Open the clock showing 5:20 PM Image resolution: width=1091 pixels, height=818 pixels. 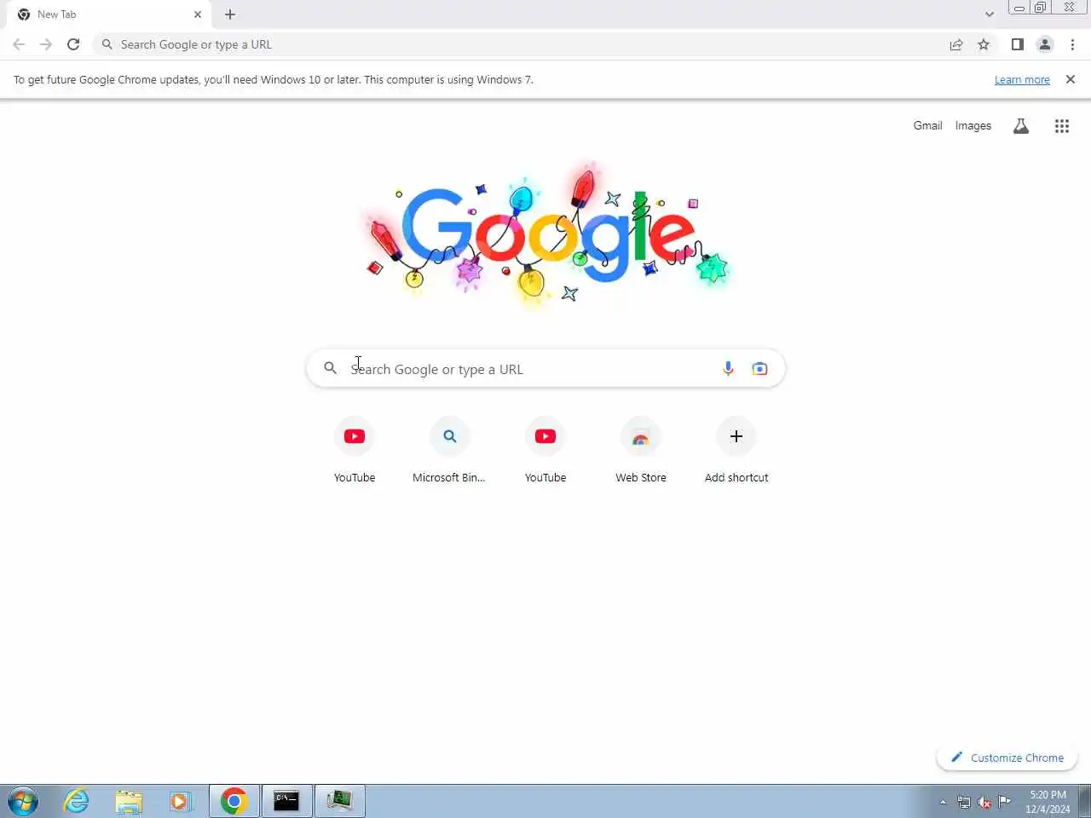(1048, 801)
